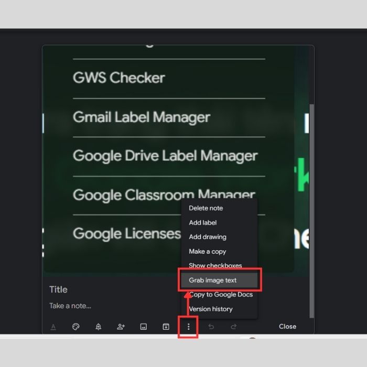Click the undo arrow icon
The width and height of the screenshot is (367, 367).
[211, 327]
